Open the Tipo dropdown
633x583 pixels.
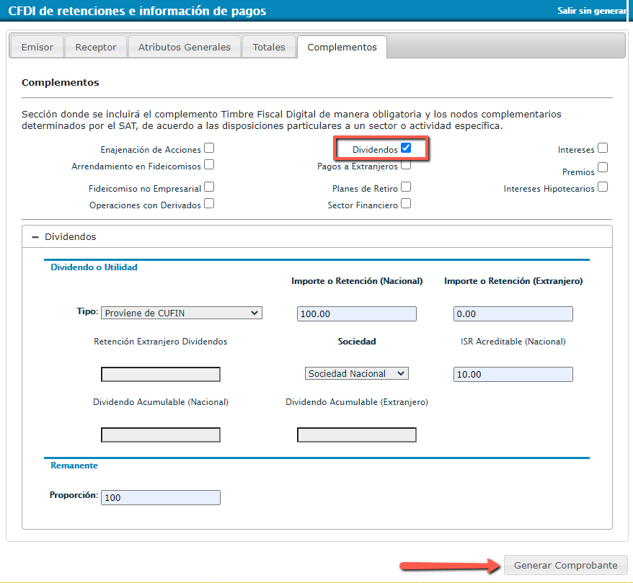click(181, 313)
